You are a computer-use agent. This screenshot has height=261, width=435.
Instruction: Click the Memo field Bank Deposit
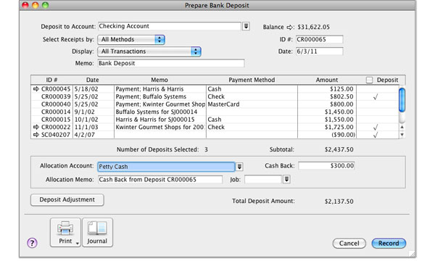coord(171,63)
